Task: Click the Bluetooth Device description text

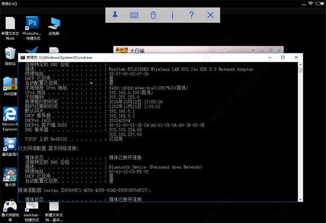Action: coord(155,167)
